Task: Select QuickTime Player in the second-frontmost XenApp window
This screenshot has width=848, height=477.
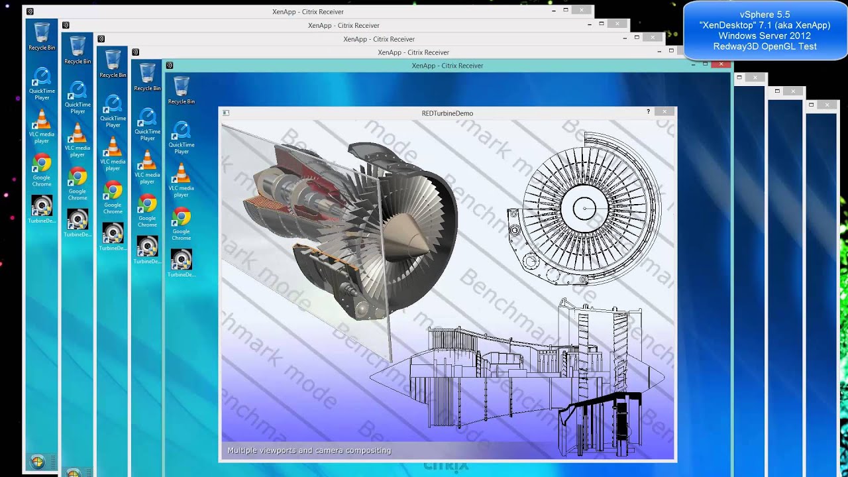Action: (x=147, y=124)
